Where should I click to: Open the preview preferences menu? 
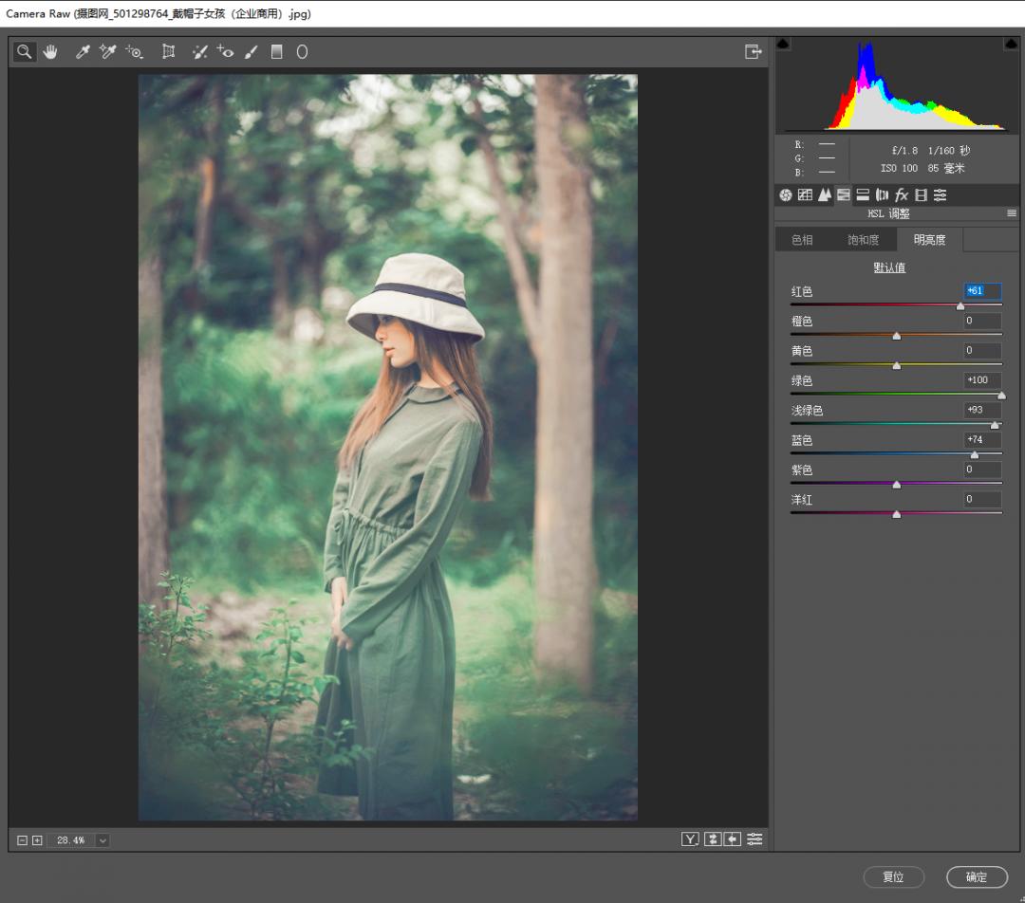tap(755, 839)
